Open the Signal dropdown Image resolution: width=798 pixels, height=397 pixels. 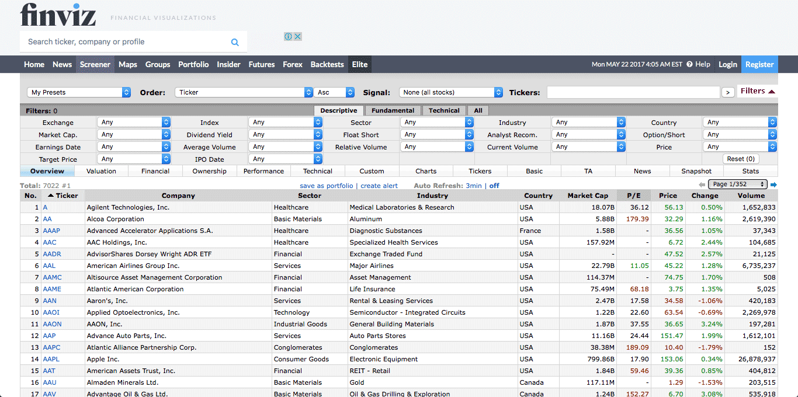pos(451,92)
